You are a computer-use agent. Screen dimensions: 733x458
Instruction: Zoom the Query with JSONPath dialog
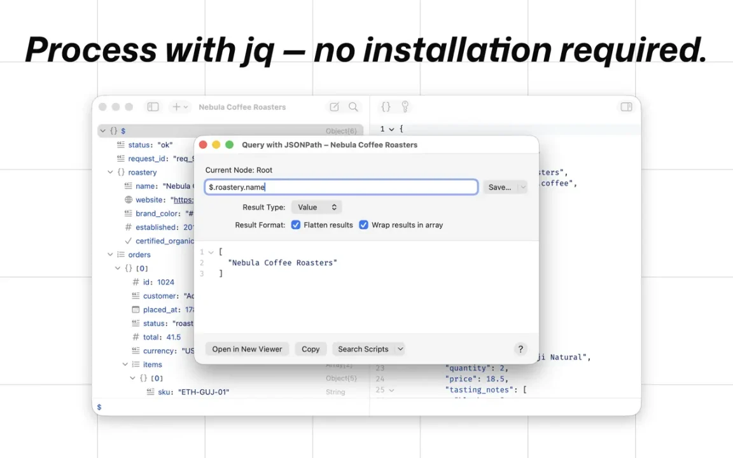point(230,145)
